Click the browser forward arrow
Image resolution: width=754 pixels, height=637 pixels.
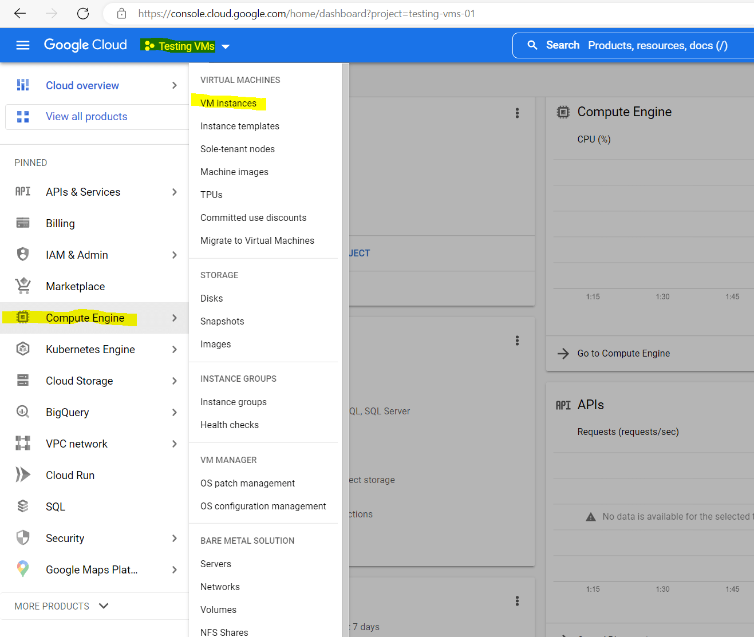tap(52, 13)
